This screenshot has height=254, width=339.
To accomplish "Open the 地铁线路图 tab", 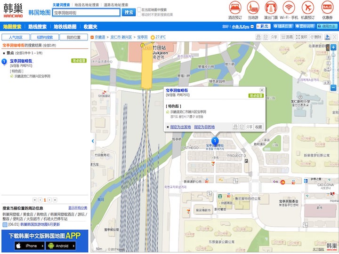I will [x=65, y=26].
